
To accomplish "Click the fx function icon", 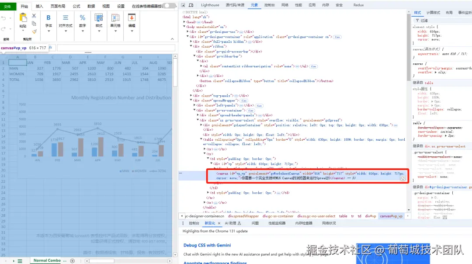I will pyautogui.click(x=51, y=48).
